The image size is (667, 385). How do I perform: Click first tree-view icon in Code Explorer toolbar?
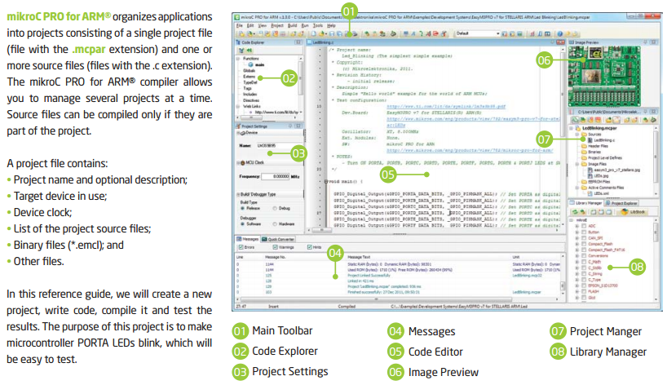pyautogui.click(x=241, y=51)
